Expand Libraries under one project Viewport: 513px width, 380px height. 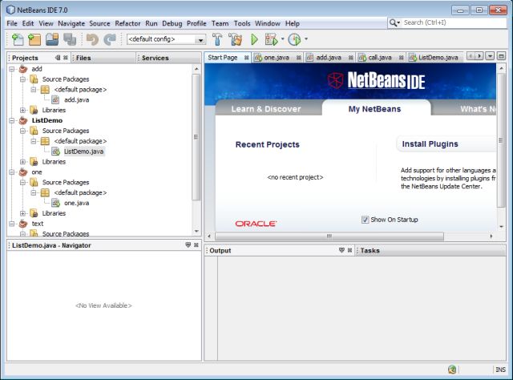point(22,213)
